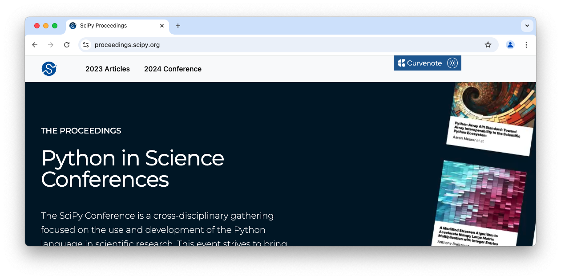
Task: Open the 2023 Articles page
Action: point(107,69)
